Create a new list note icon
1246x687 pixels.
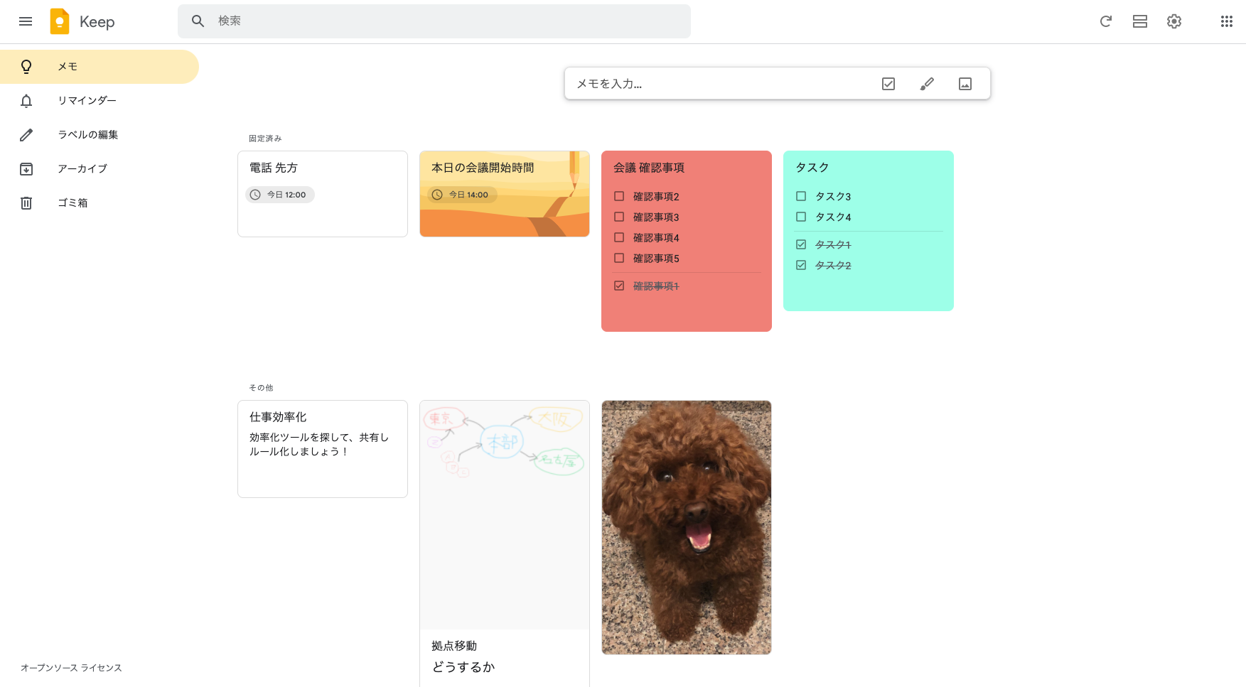[888, 84]
